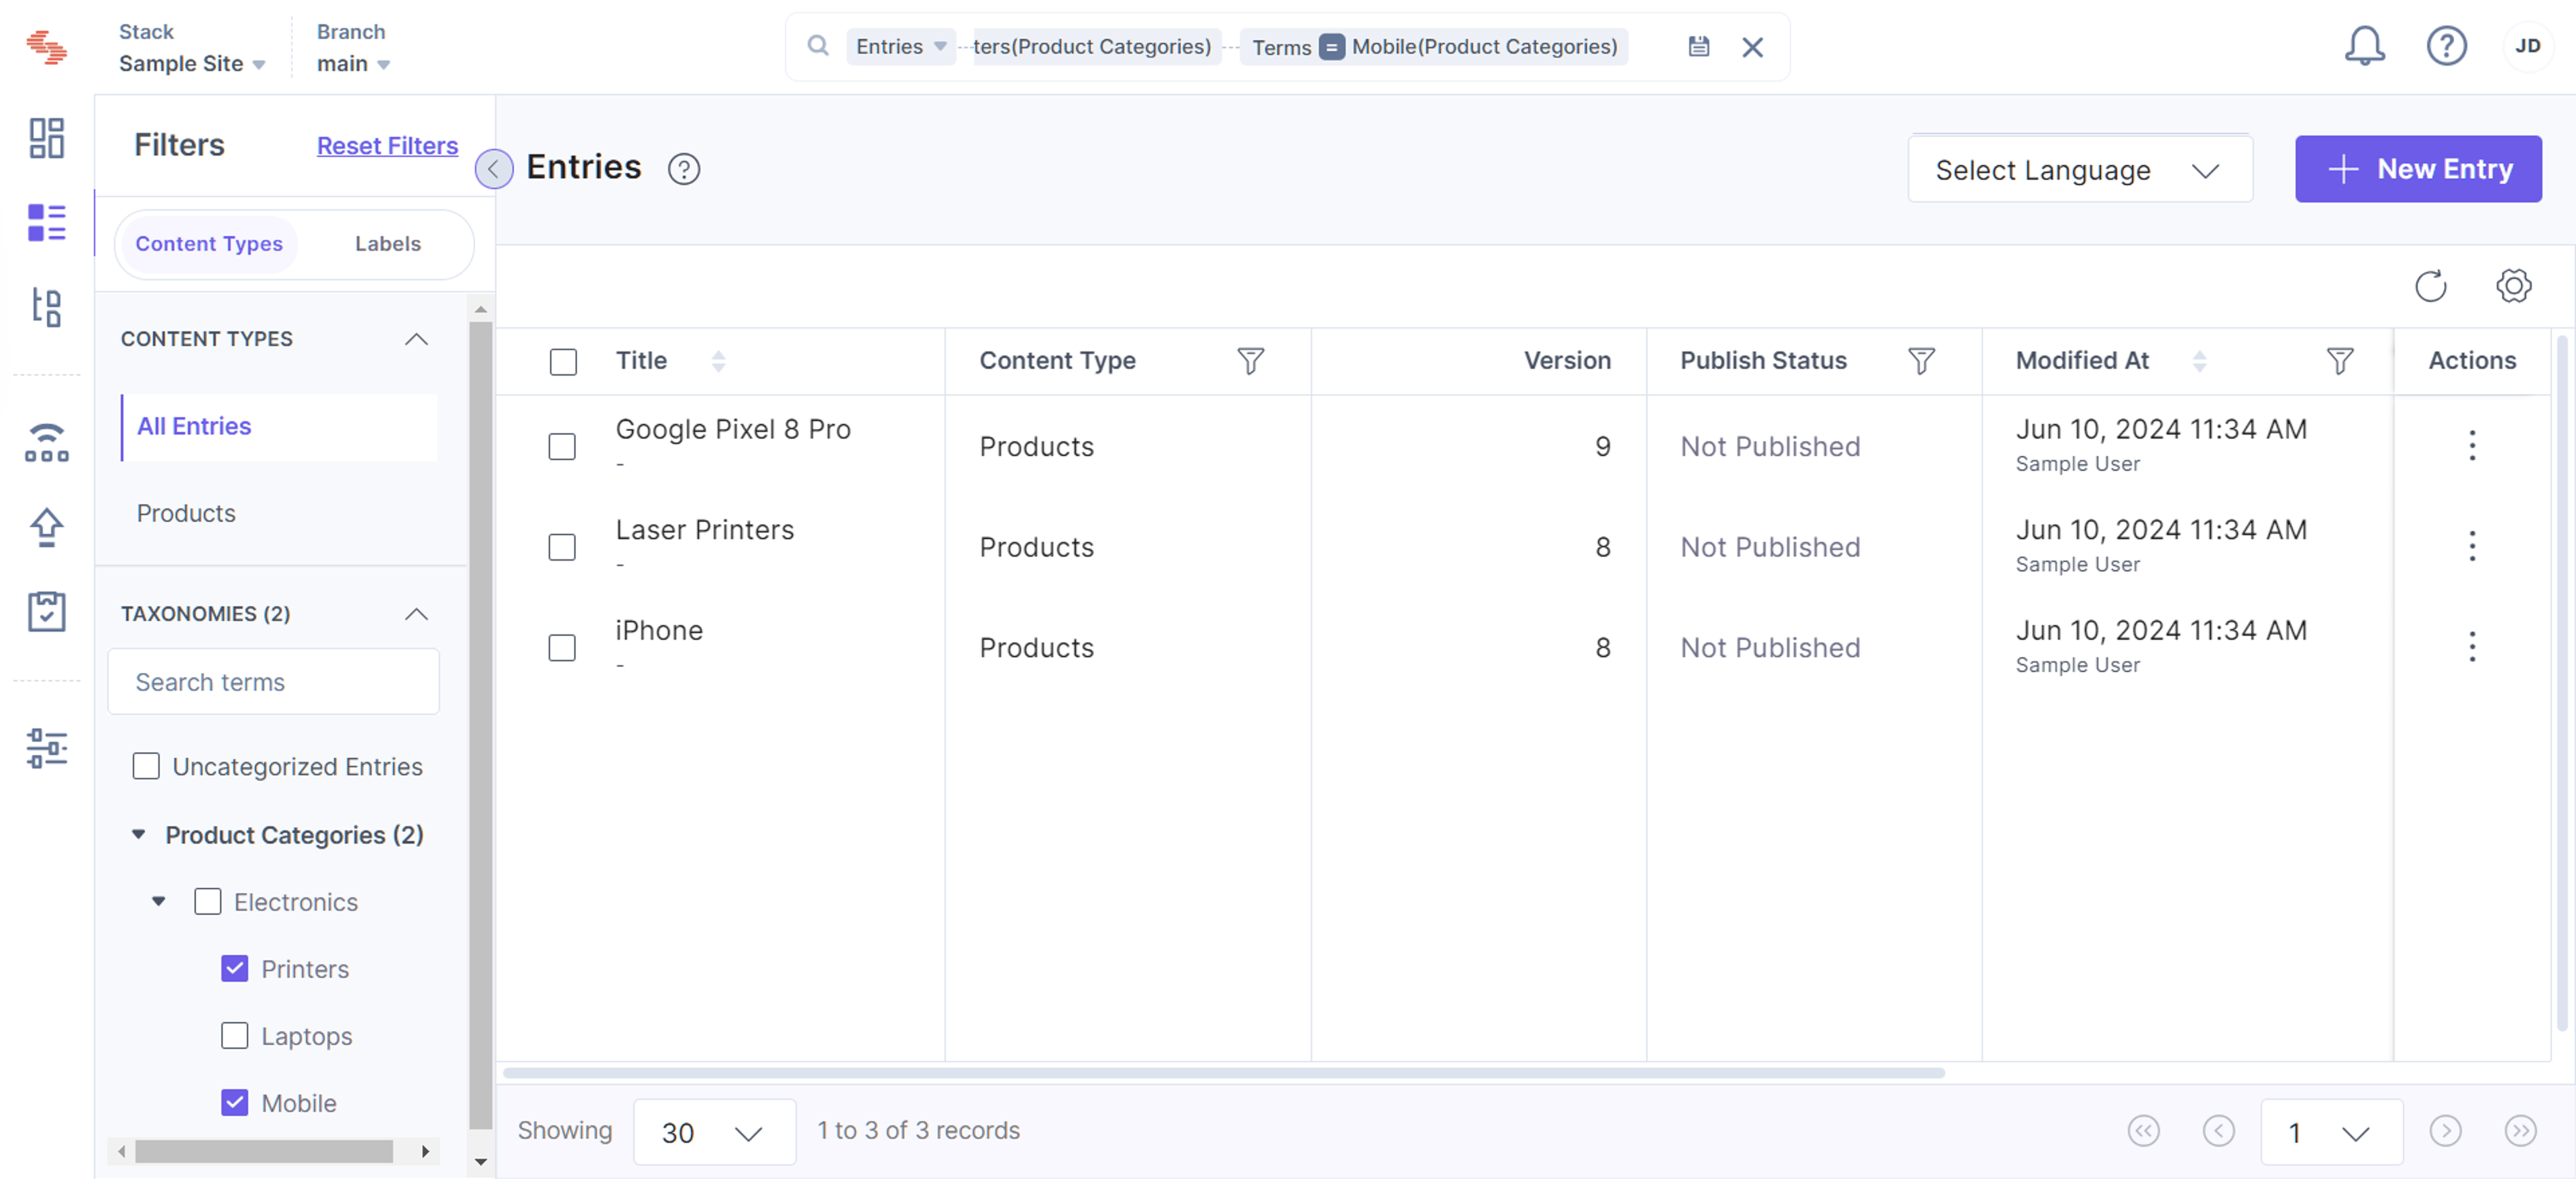The width and height of the screenshot is (2576, 1179).
Task: Refresh the entries table
Action: pyautogui.click(x=2430, y=286)
